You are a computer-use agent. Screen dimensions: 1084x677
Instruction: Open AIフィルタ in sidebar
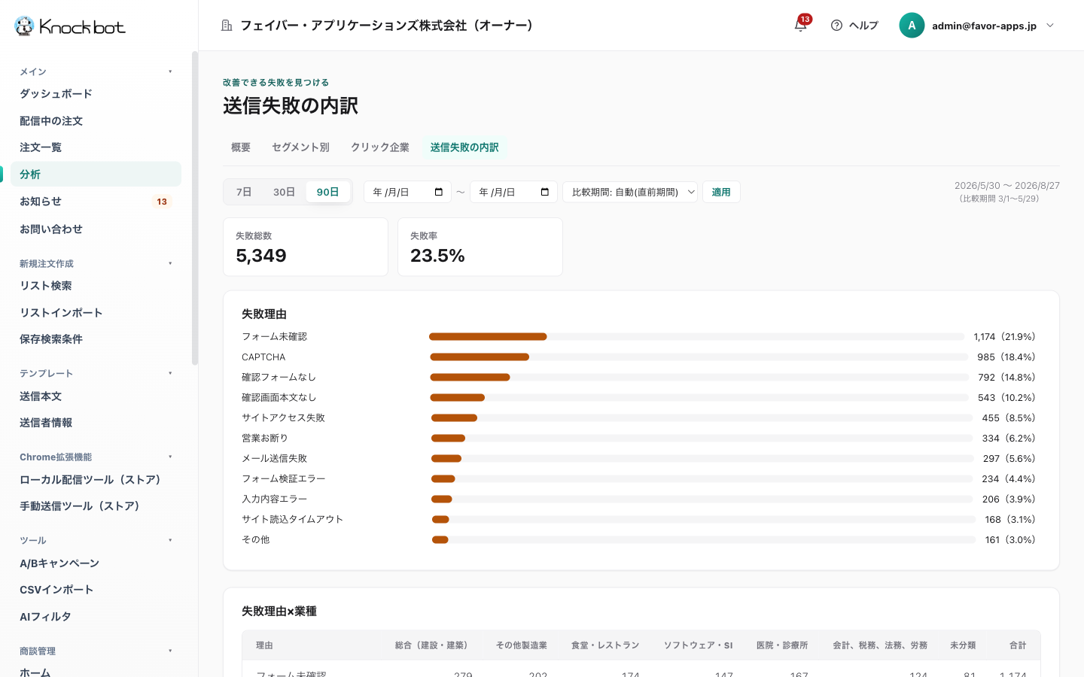click(96, 617)
